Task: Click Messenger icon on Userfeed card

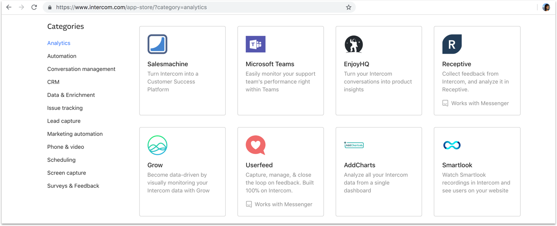Action: pyautogui.click(x=249, y=204)
